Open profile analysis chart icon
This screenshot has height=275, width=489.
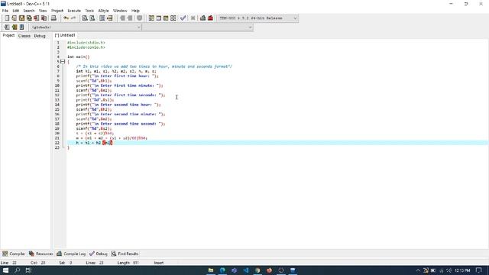202,18
